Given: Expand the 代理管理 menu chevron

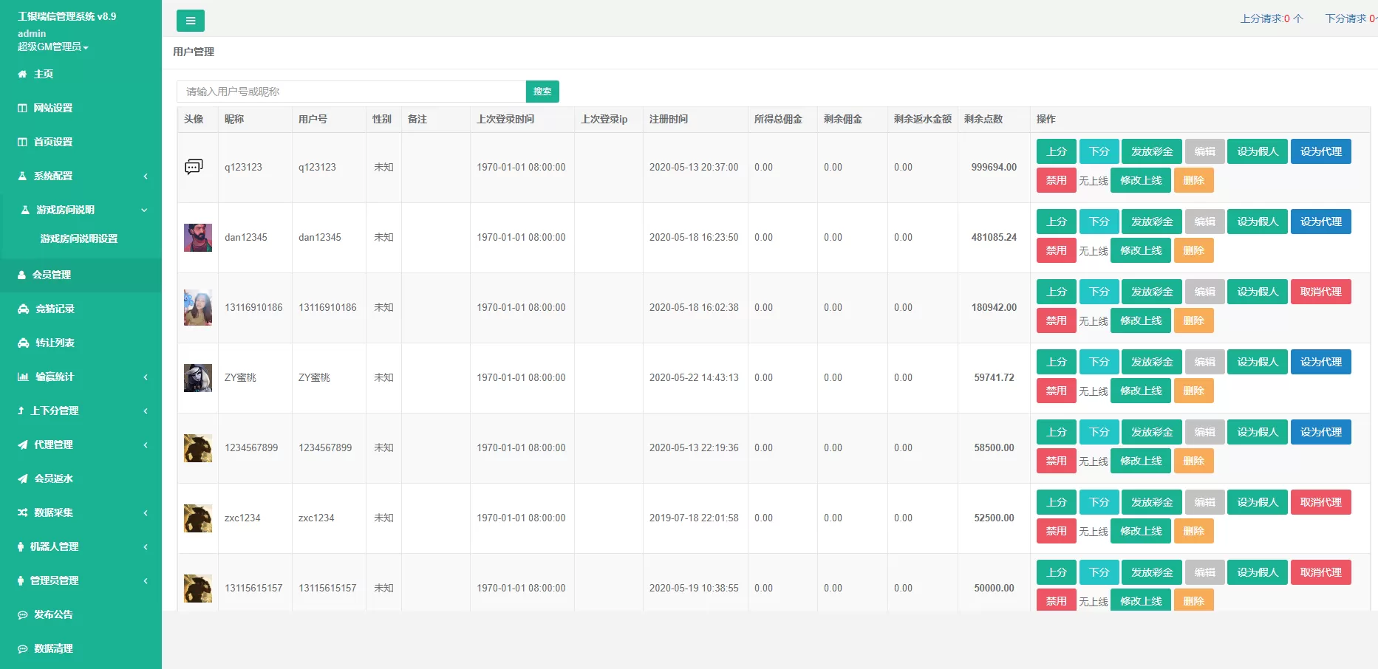Looking at the screenshot, I should 145,445.
